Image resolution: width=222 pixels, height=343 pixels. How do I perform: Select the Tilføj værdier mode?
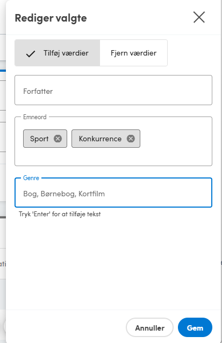coord(58,53)
